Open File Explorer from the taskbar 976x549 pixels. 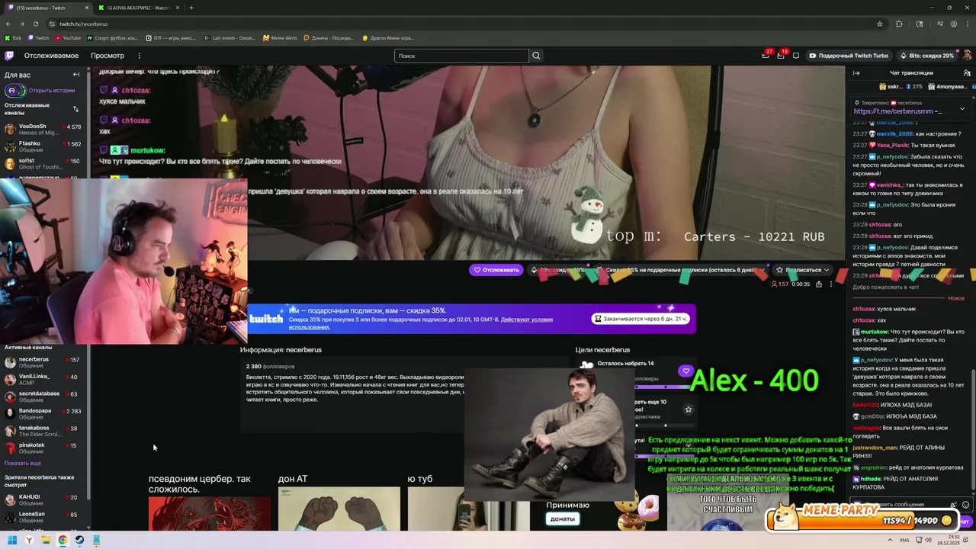point(46,541)
